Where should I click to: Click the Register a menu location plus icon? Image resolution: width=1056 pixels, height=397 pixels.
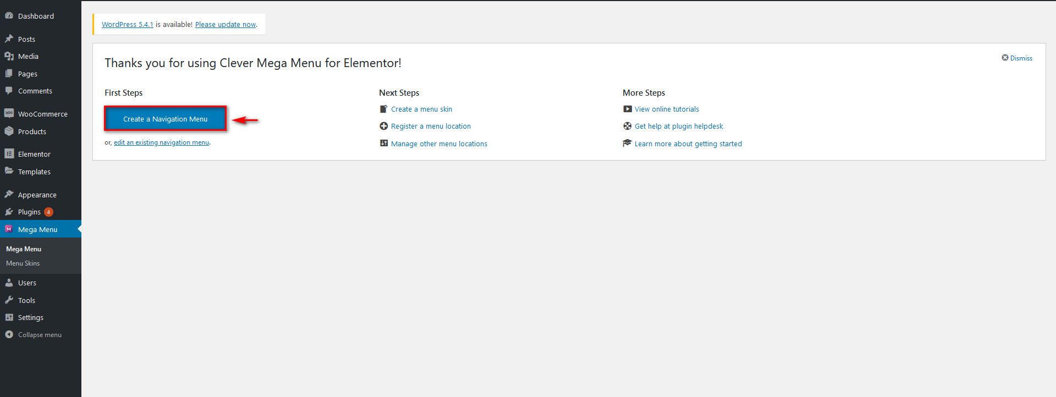(384, 126)
